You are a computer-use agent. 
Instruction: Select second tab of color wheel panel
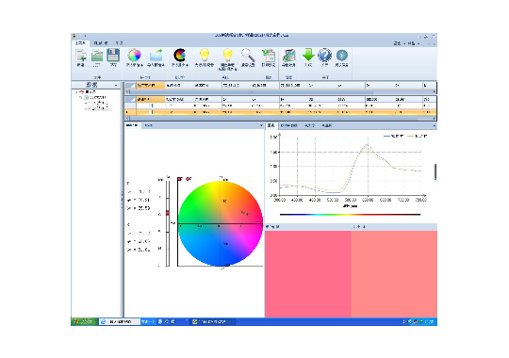tap(149, 125)
